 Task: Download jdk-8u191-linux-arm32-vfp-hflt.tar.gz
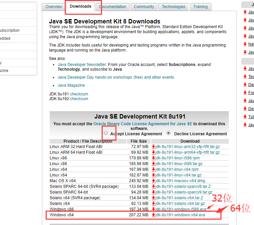(188, 147)
